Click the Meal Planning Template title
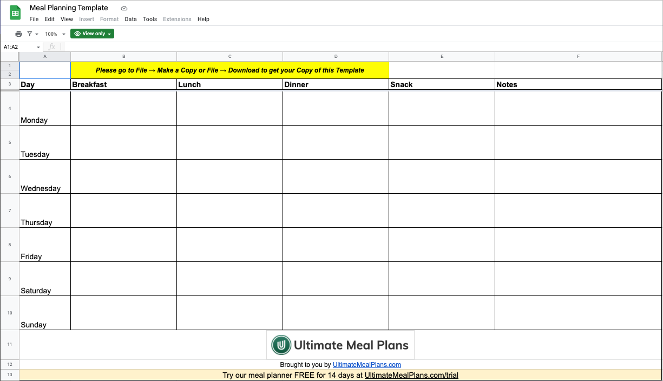Image resolution: width=663 pixels, height=381 pixels. [69, 8]
